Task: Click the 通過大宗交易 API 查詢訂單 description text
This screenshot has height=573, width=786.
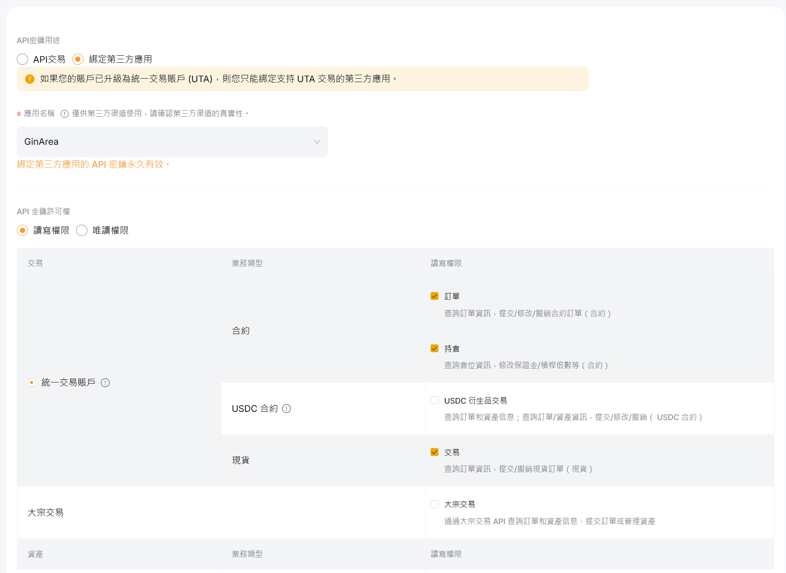Action: pos(550,521)
